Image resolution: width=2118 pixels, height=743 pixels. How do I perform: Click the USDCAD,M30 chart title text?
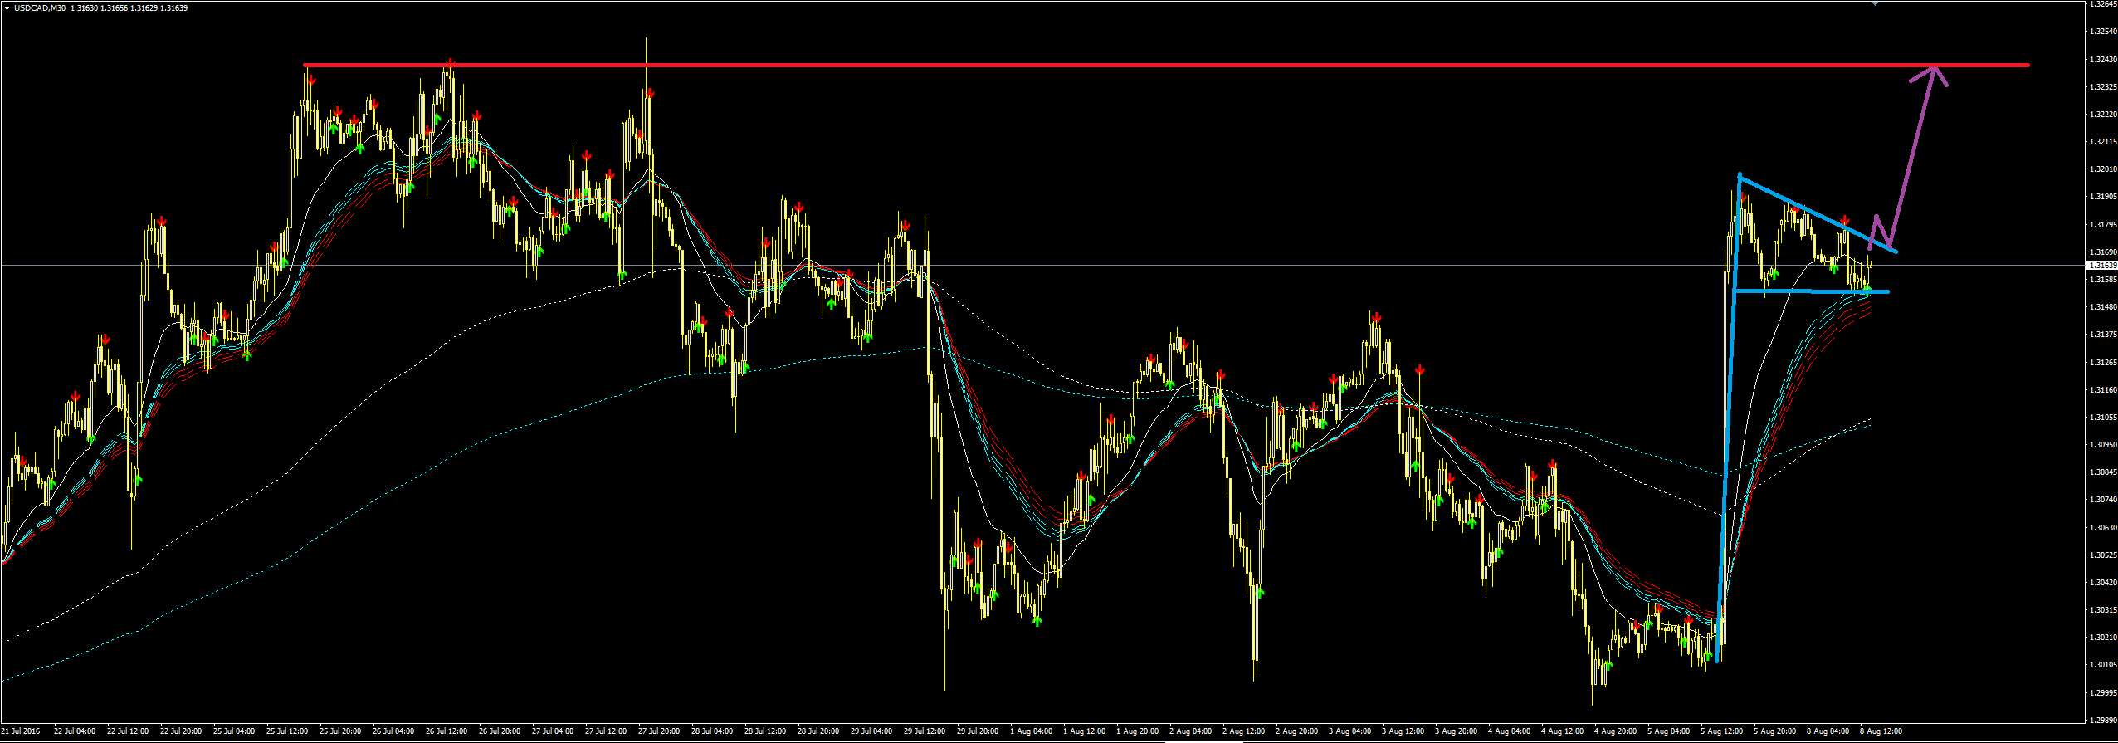click(x=41, y=8)
